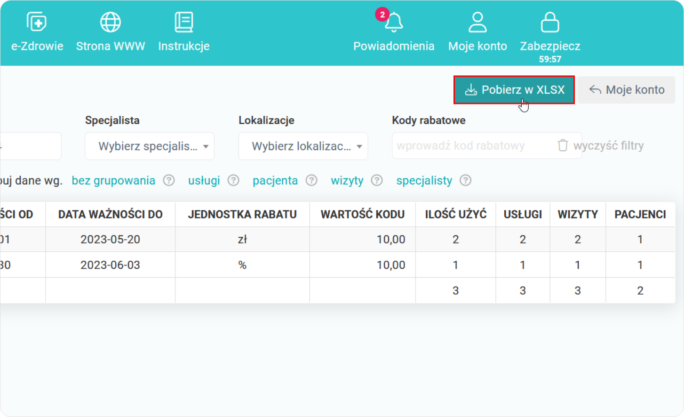Click the trash icon beside wyczyść filtry

563,145
